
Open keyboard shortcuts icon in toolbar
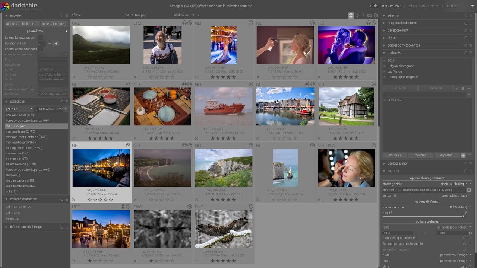[x=369, y=15]
